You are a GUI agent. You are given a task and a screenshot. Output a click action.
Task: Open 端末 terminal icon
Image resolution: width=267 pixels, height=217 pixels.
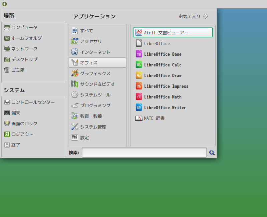click(x=7, y=113)
